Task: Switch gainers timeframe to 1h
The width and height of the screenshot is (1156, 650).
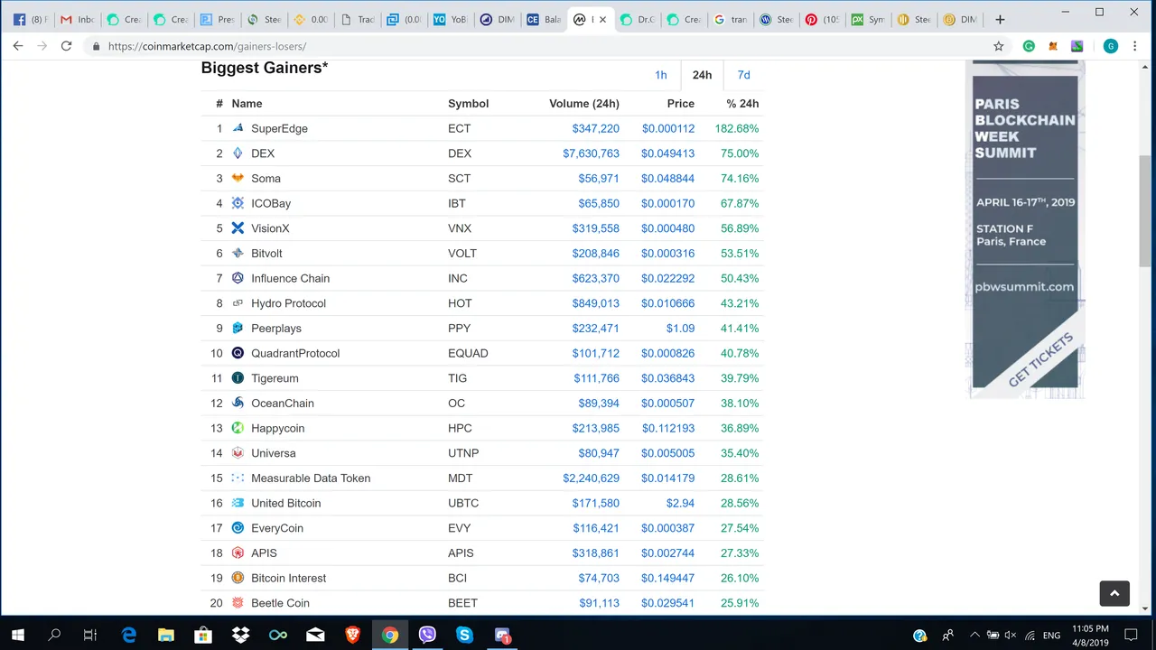Action: [x=660, y=75]
